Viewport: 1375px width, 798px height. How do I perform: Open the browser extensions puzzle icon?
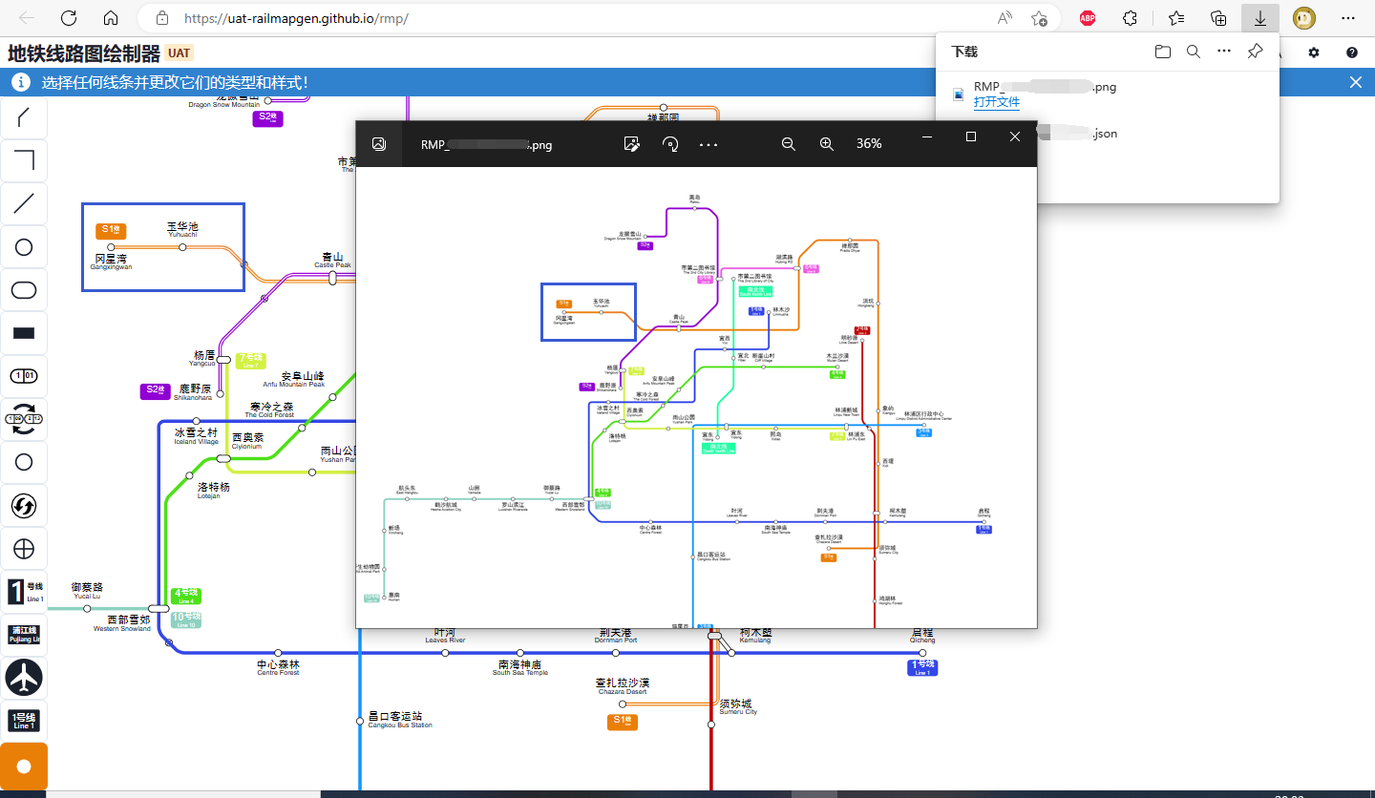1130,18
